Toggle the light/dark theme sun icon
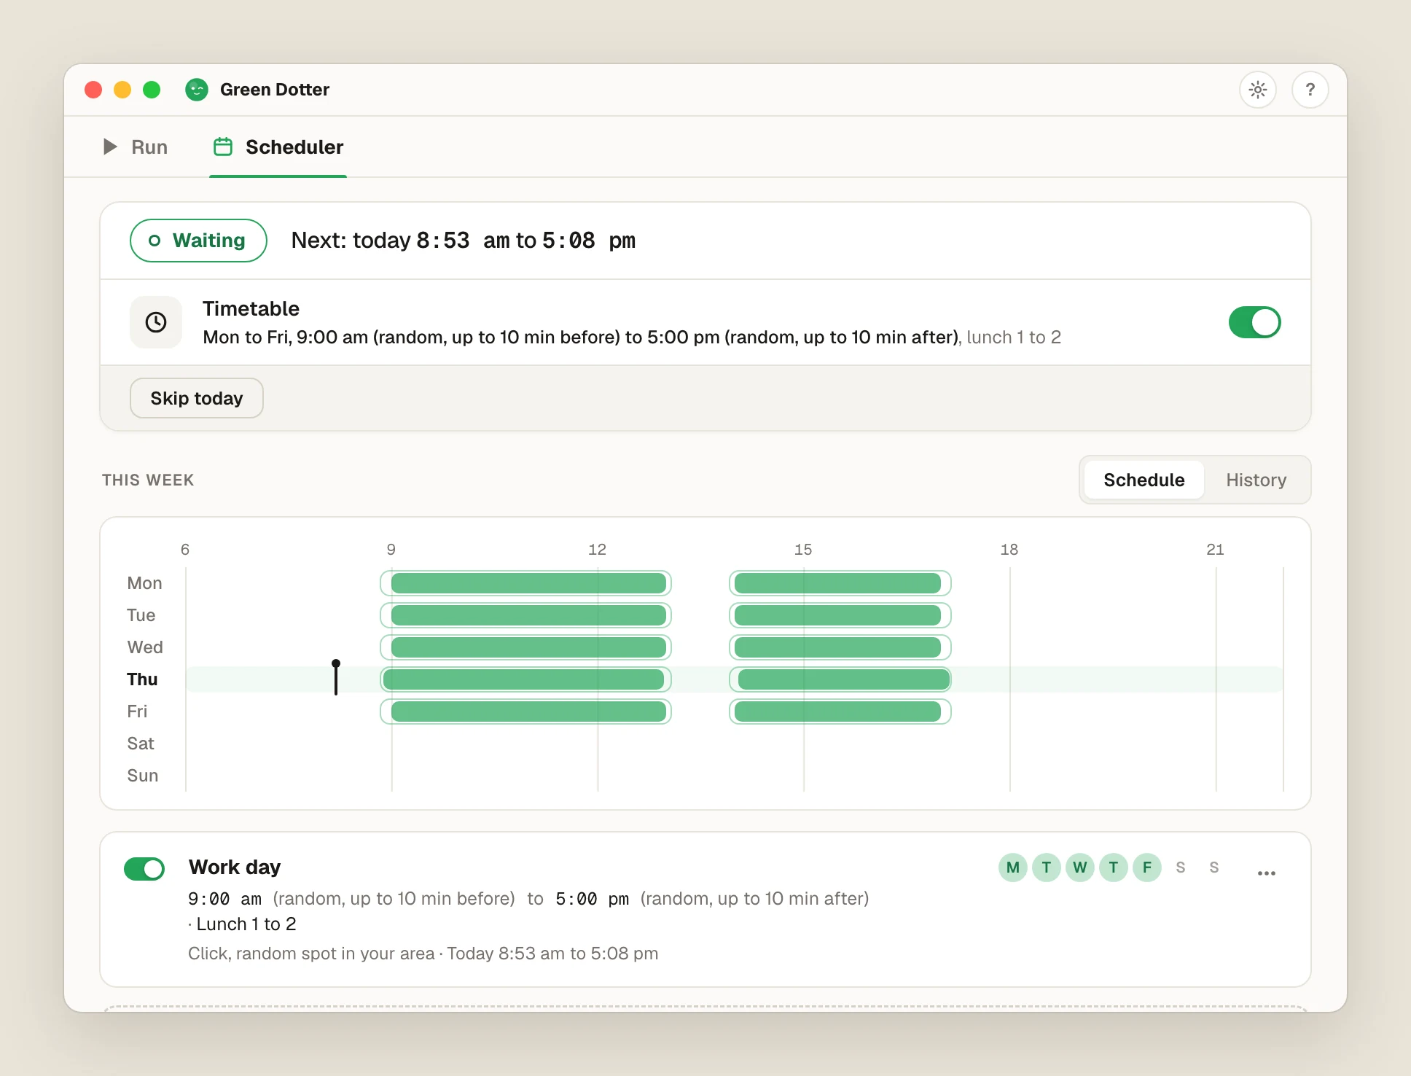 (1258, 90)
